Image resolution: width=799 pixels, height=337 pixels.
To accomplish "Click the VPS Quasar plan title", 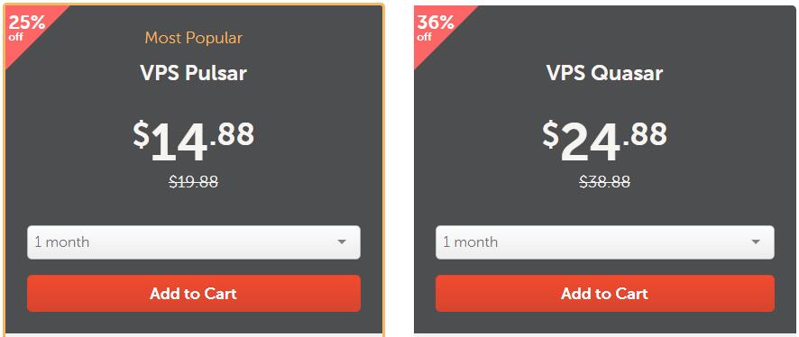I will (605, 73).
